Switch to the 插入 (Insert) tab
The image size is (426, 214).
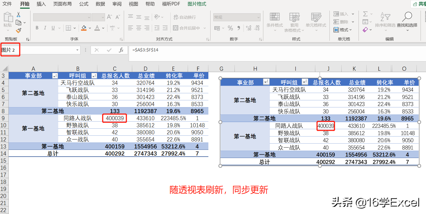pyautogui.click(x=41, y=4)
